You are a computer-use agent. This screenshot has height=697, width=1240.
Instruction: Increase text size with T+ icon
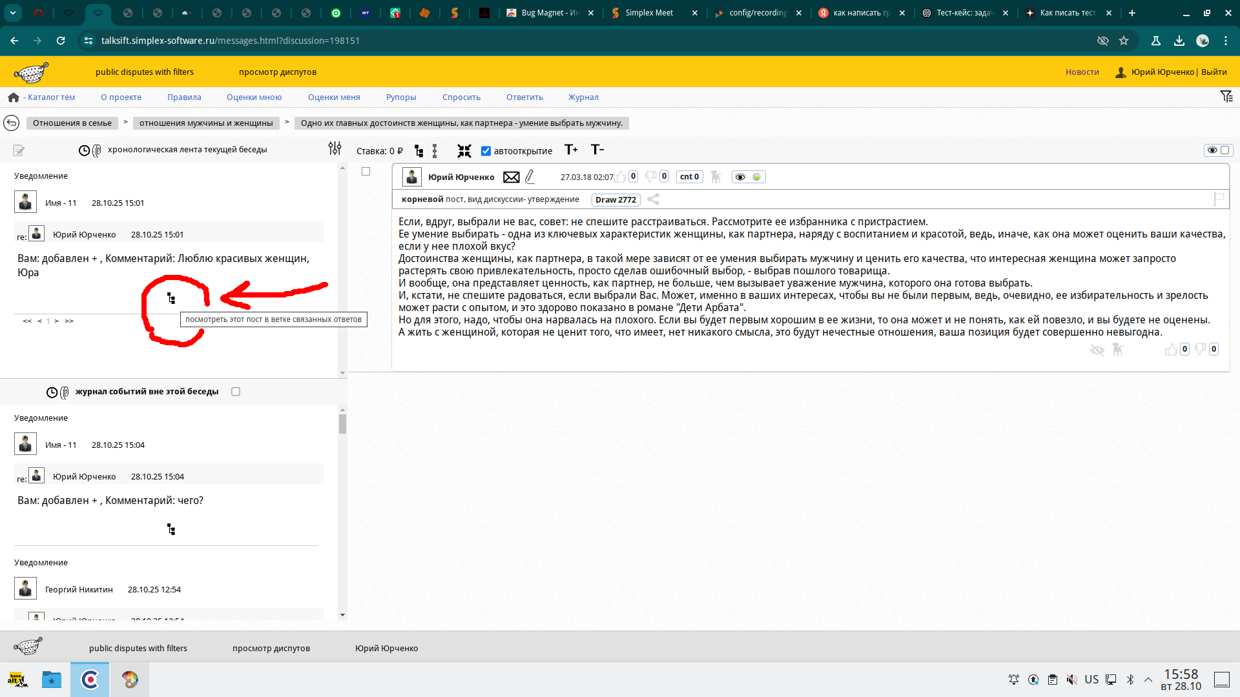tap(571, 150)
